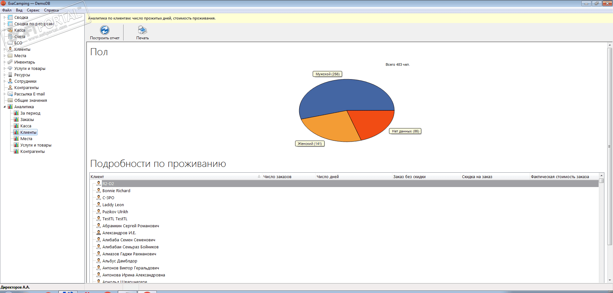Expand the Рассылка E-mail node

4,94
